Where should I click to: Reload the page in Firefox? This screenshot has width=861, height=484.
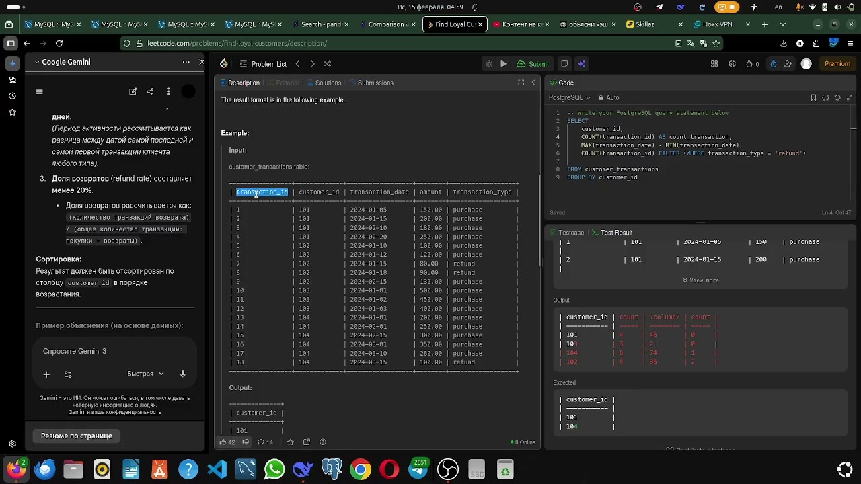click(x=59, y=43)
